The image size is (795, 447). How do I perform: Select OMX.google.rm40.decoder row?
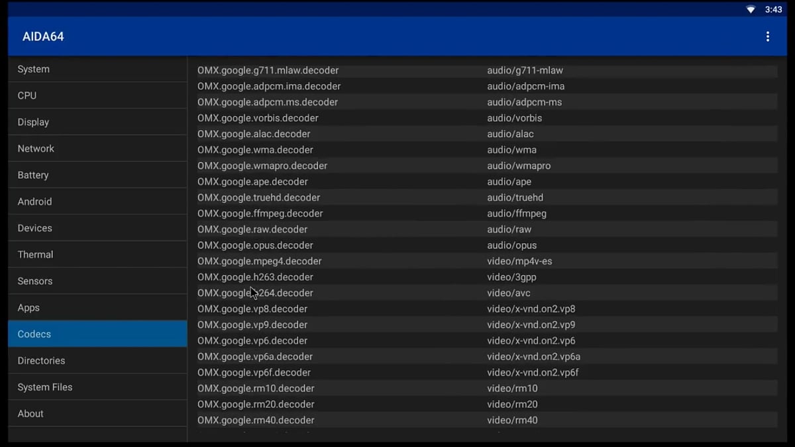coord(487,420)
